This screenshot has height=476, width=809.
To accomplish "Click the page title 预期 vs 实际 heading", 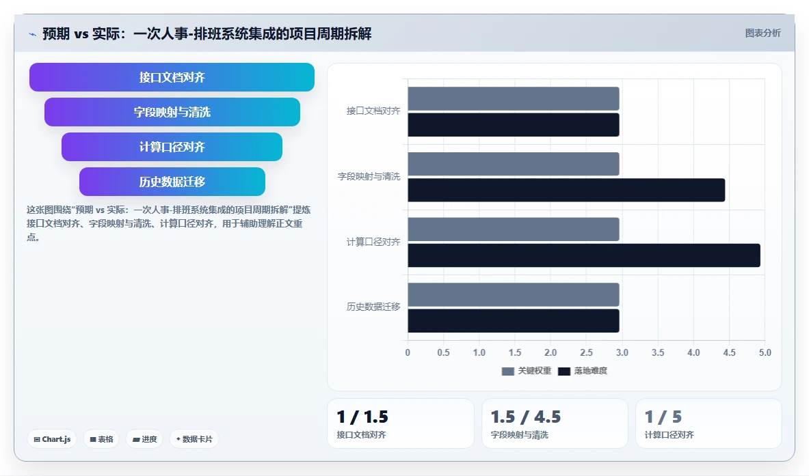I will pos(207,34).
